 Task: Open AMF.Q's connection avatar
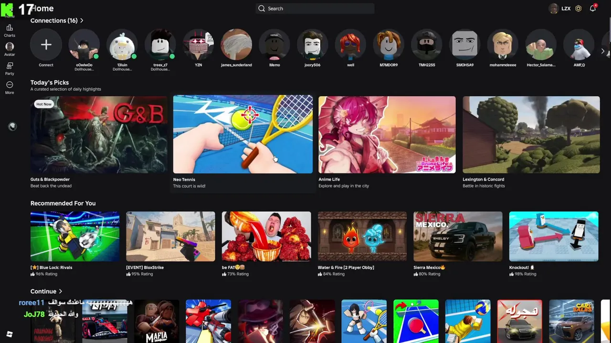(x=579, y=45)
